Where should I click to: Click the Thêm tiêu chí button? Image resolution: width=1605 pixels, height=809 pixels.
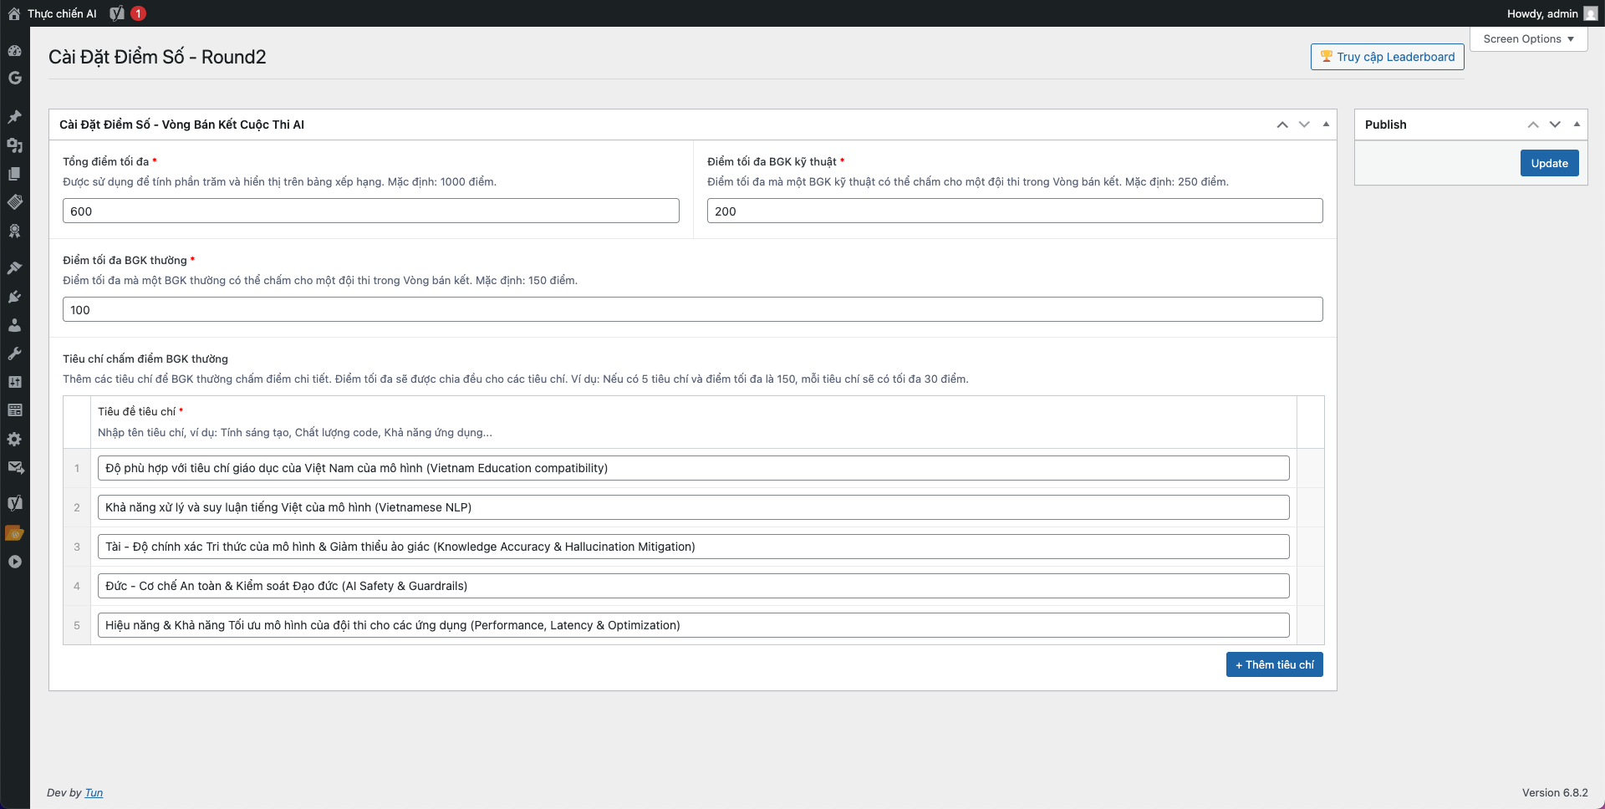(1274, 665)
